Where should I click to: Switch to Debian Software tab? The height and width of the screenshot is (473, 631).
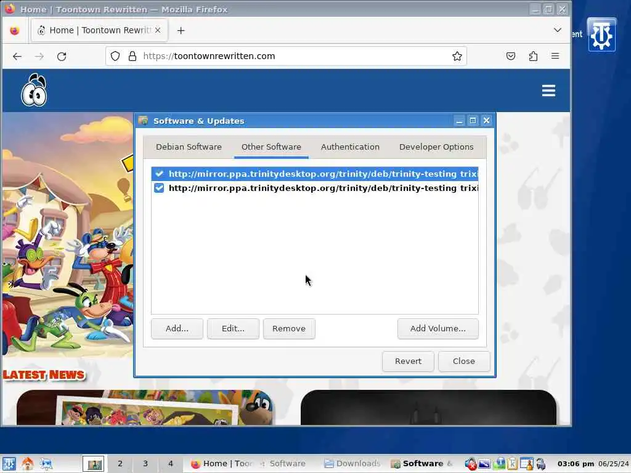189,147
